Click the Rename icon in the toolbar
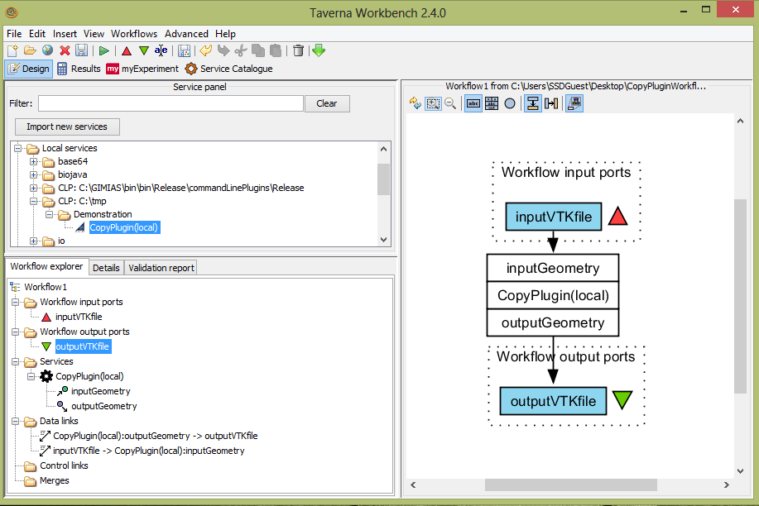The height and width of the screenshot is (506, 759). pos(161,51)
